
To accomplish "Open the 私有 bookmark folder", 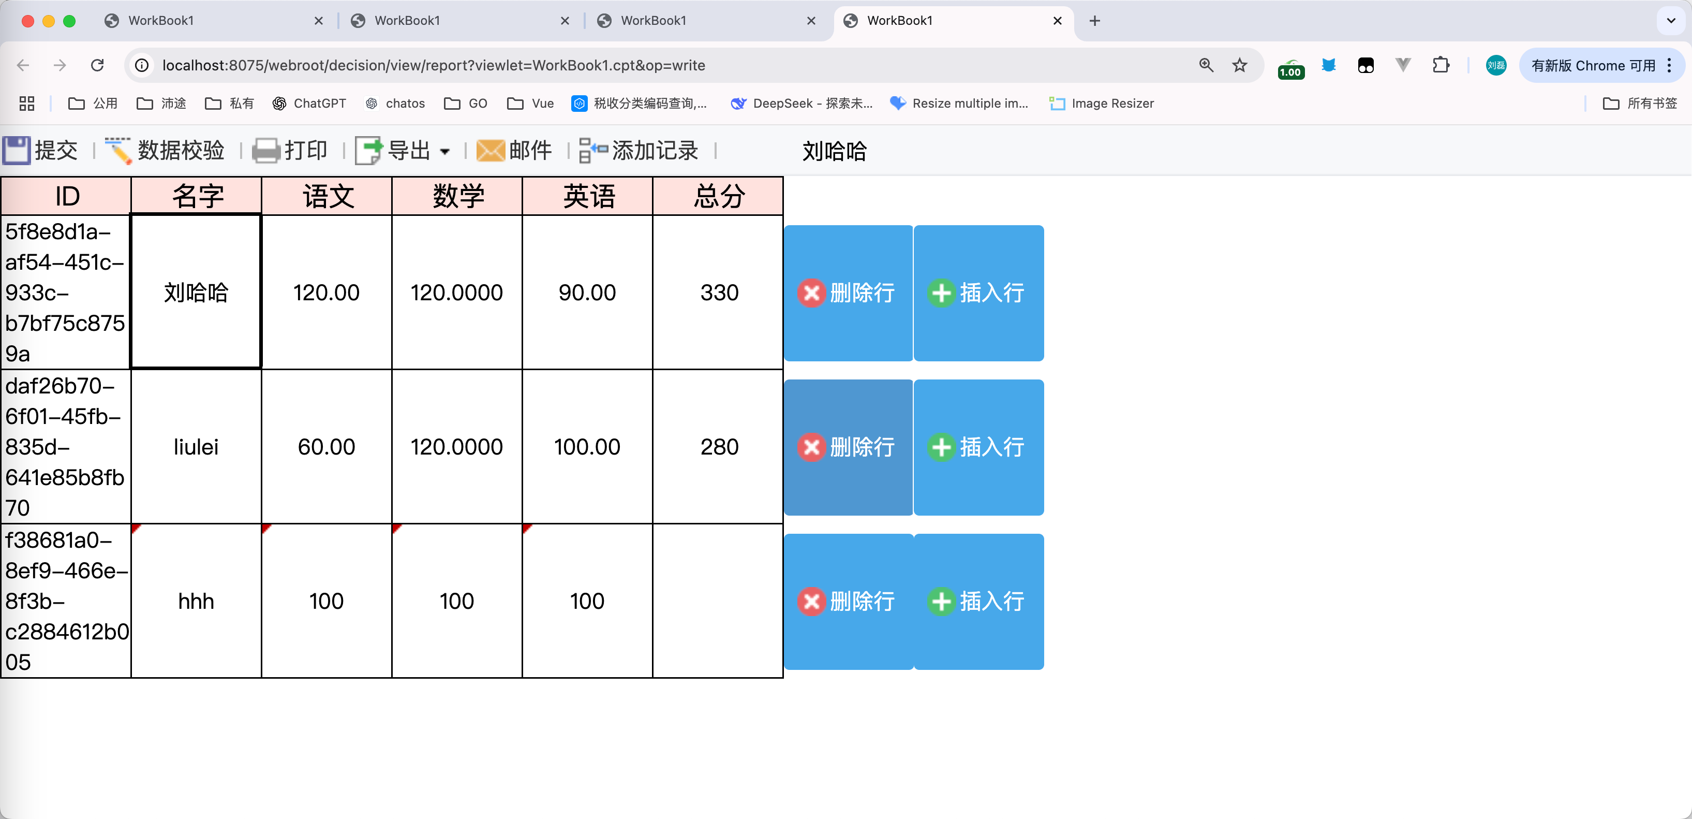I will (229, 103).
